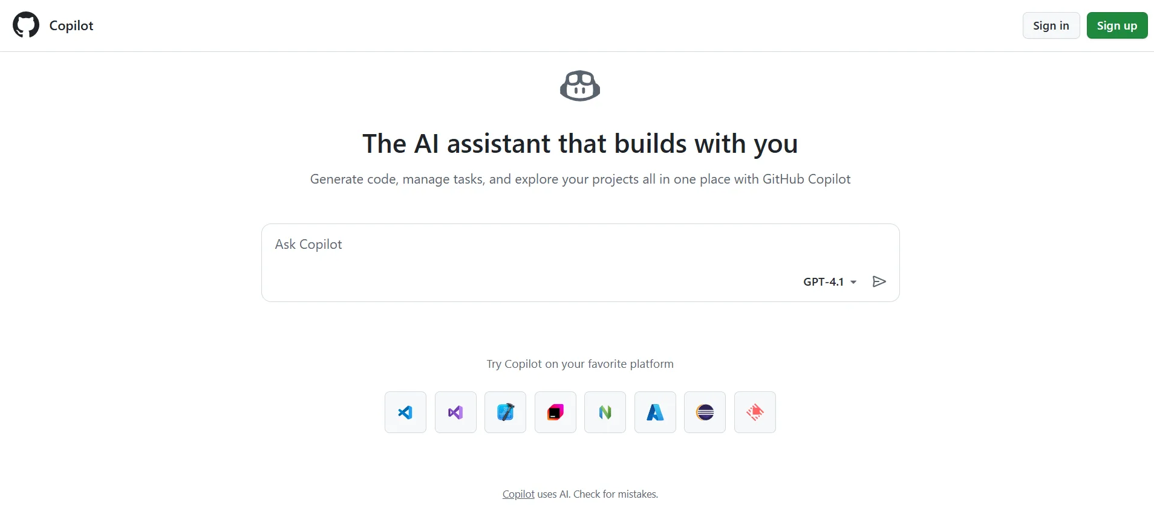Expand the model choice chevron arrow

pyautogui.click(x=854, y=282)
